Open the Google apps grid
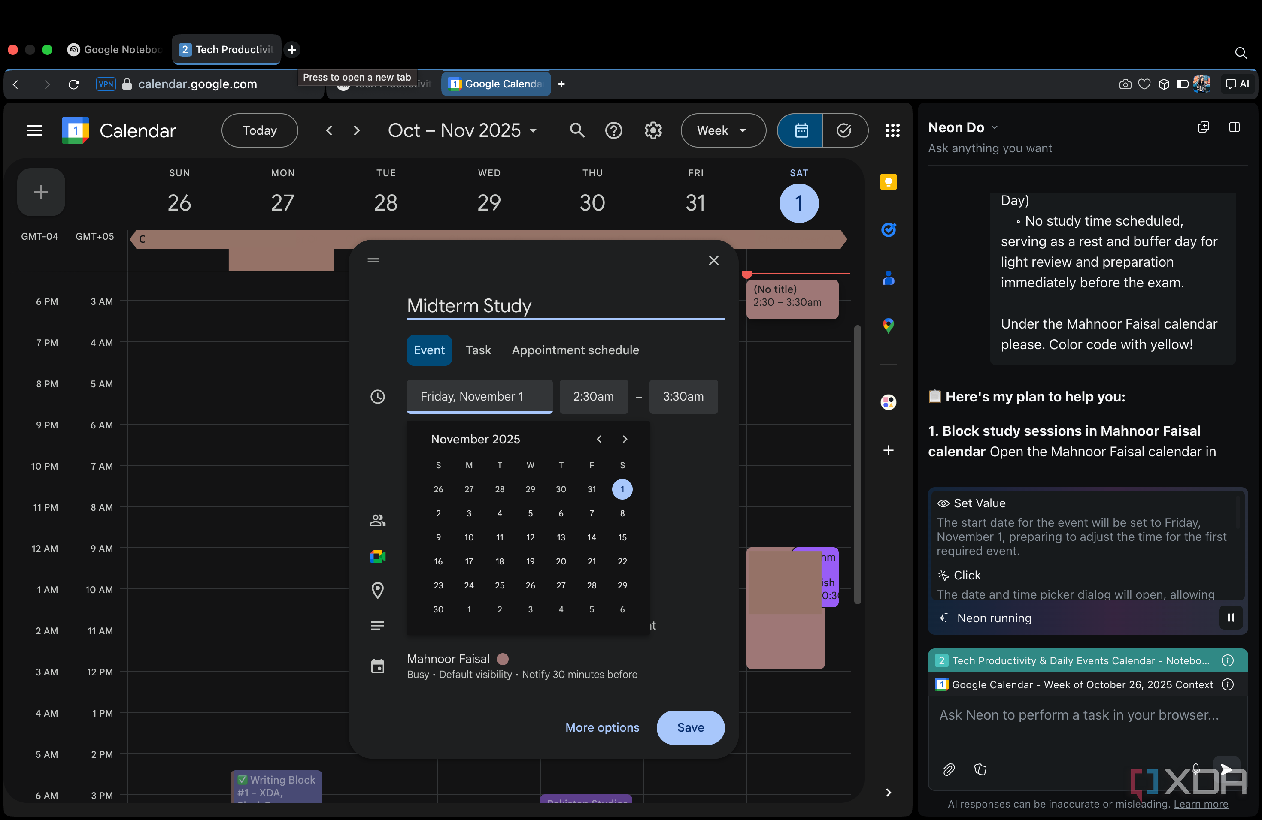Viewport: 1262px width, 820px height. point(892,130)
